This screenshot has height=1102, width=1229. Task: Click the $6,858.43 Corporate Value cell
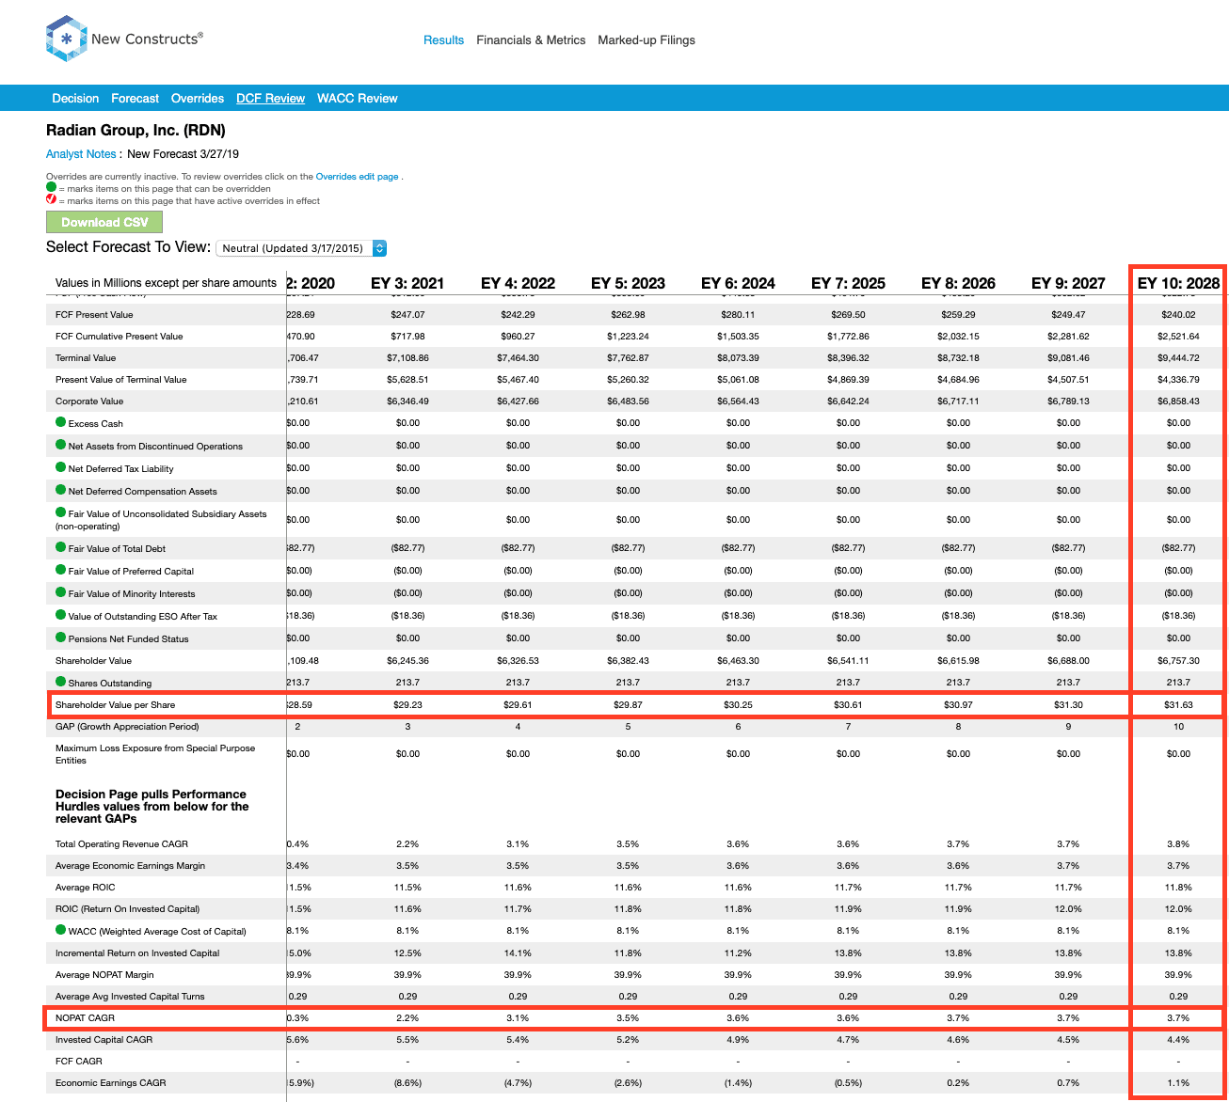pos(1178,401)
